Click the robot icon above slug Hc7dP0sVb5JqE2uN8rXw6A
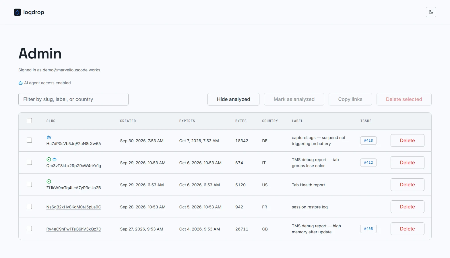 click(x=49, y=137)
